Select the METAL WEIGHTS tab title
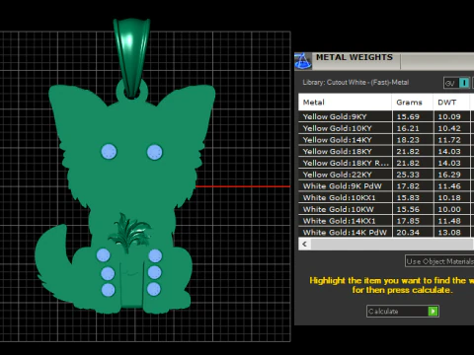The width and height of the screenshot is (474, 355). pyautogui.click(x=355, y=57)
